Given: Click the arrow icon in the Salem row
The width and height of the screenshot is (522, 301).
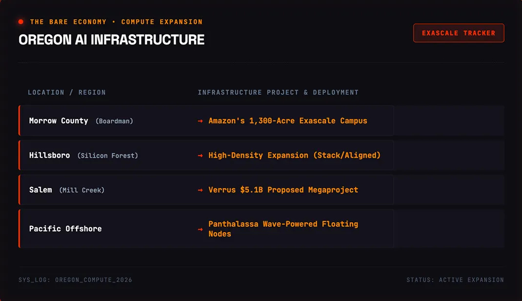Looking at the screenshot, I should (x=200, y=190).
